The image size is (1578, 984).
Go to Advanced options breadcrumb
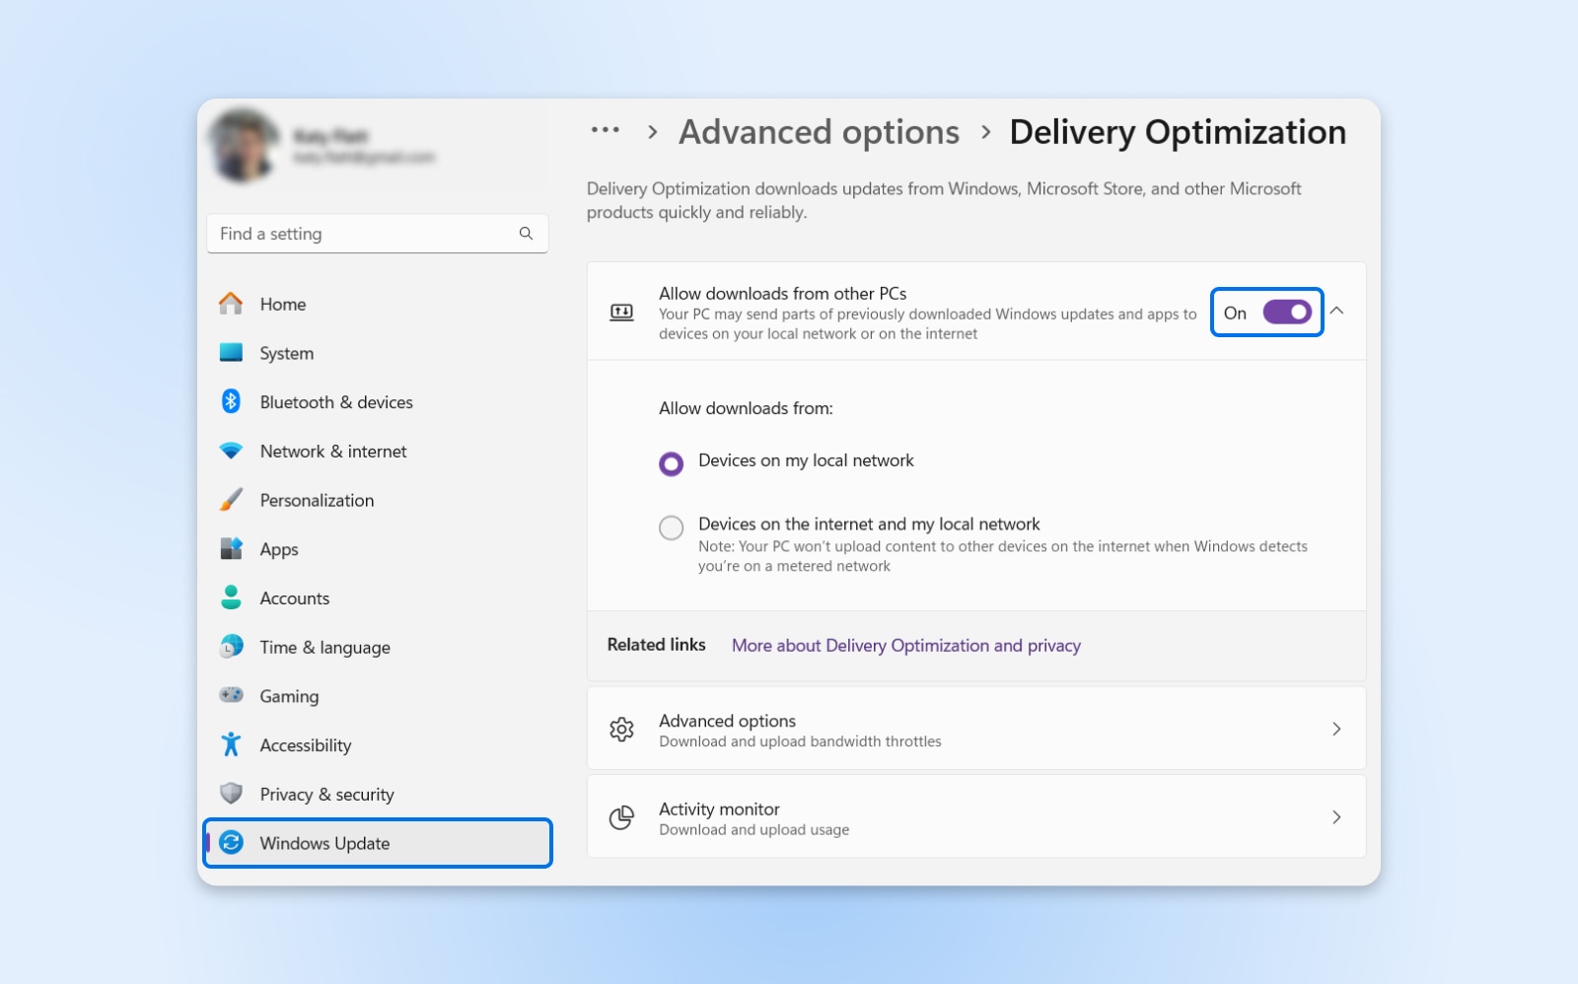pos(820,131)
